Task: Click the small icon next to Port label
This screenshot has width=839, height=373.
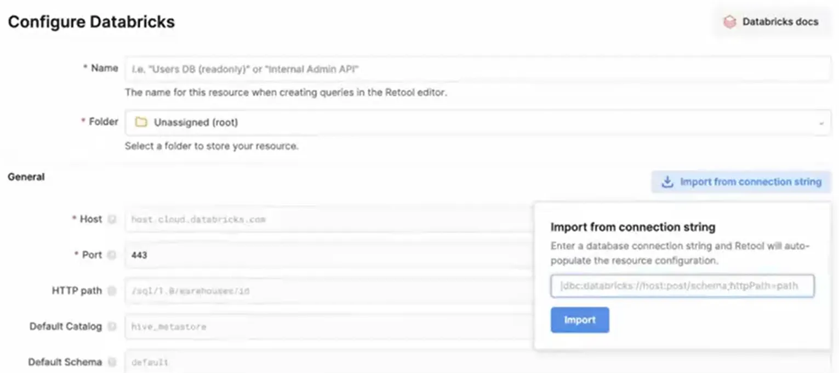Action: click(112, 255)
